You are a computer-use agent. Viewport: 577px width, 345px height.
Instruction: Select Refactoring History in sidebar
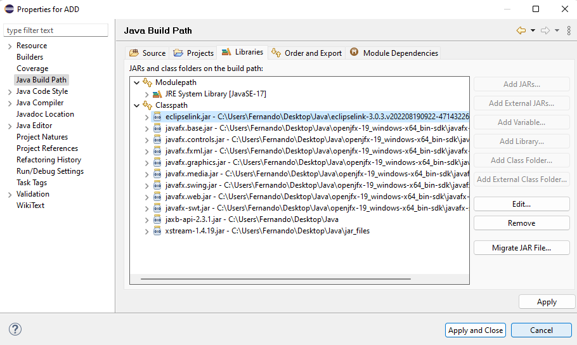[49, 160]
